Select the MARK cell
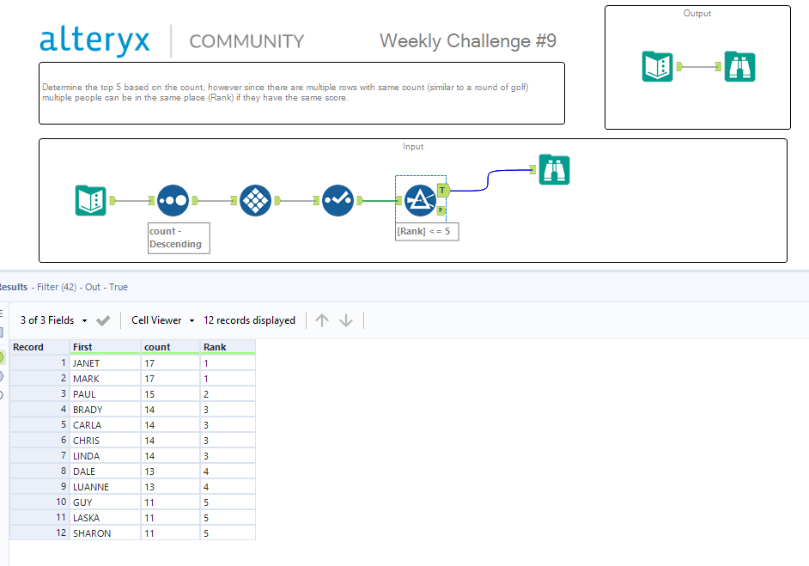The image size is (809, 566). coord(106,379)
